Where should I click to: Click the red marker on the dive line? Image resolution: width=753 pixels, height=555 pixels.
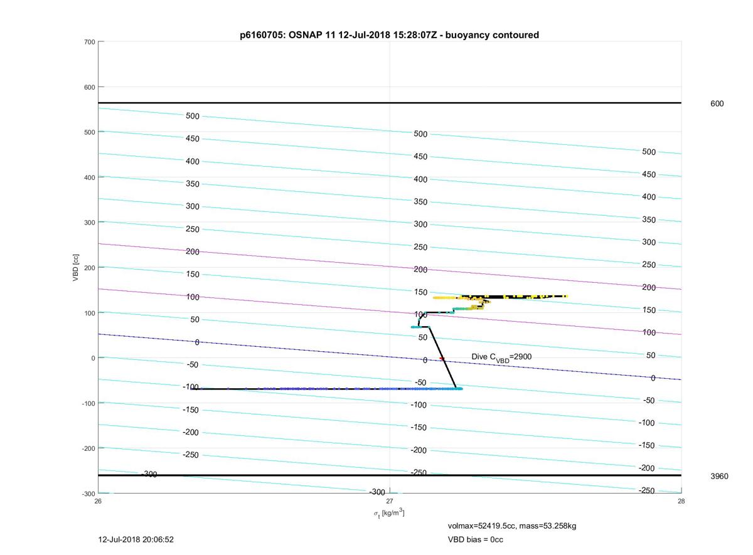(x=442, y=359)
